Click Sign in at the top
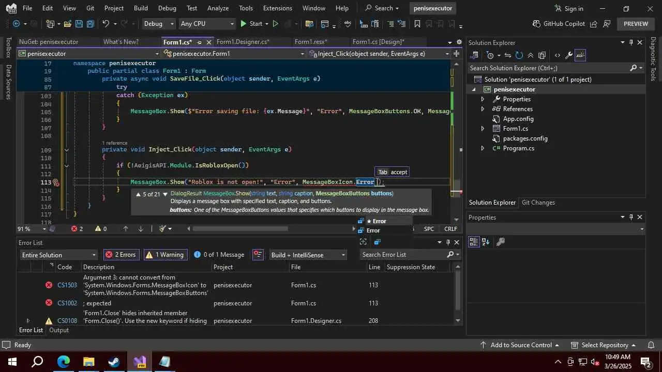662x372 pixels. tap(568, 8)
